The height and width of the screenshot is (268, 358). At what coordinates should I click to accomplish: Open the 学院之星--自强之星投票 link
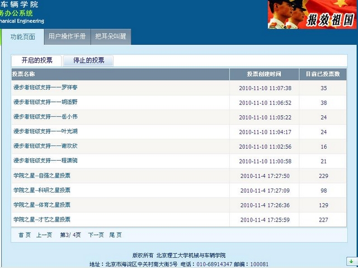tap(42, 175)
